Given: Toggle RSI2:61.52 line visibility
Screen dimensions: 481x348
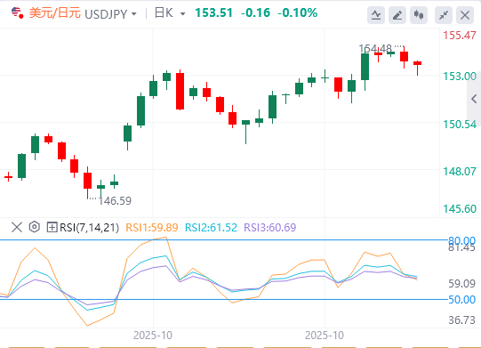Looking at the screenshot, I should pyautogui.click(x=211, y=227).
